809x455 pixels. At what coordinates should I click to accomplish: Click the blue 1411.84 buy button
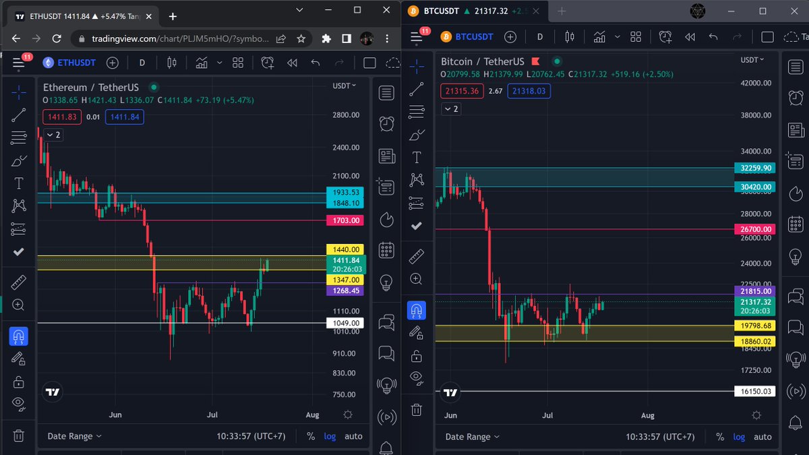click(x=124, y=117)
